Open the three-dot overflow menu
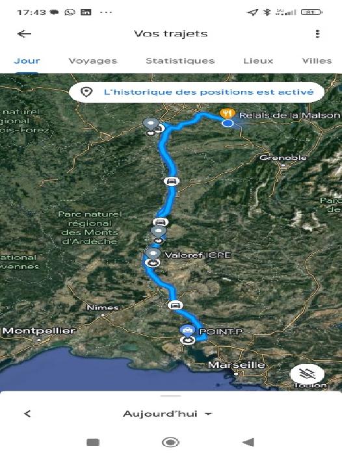Viewport: 342px width, 455px height. point(317,34)
